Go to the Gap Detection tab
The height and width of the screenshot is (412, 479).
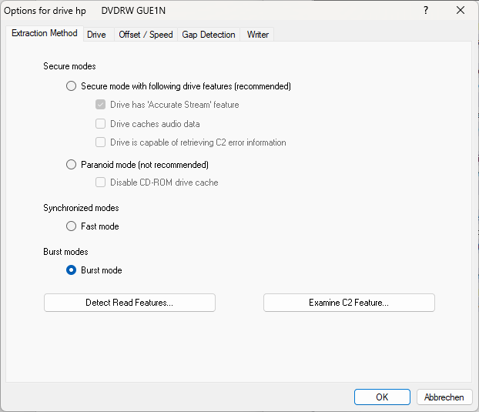click(x=209, y=35)
